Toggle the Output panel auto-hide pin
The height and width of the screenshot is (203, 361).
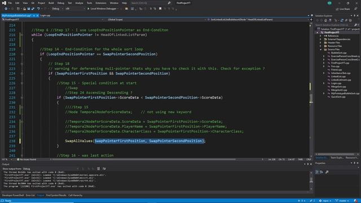308,164
